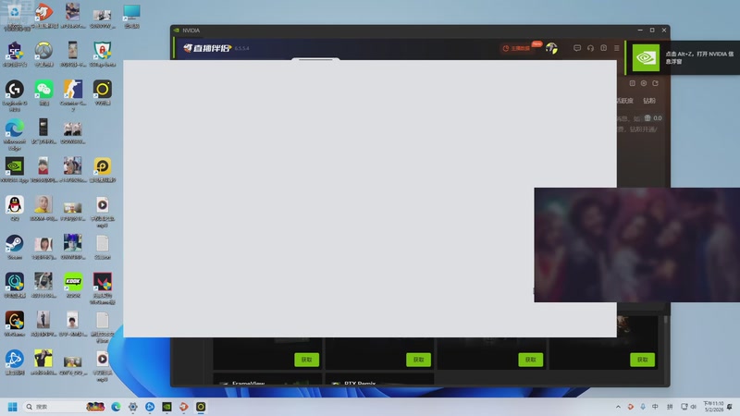Click the taskbar search box
Screen dimensions: 740x416
tap(64, 407)
